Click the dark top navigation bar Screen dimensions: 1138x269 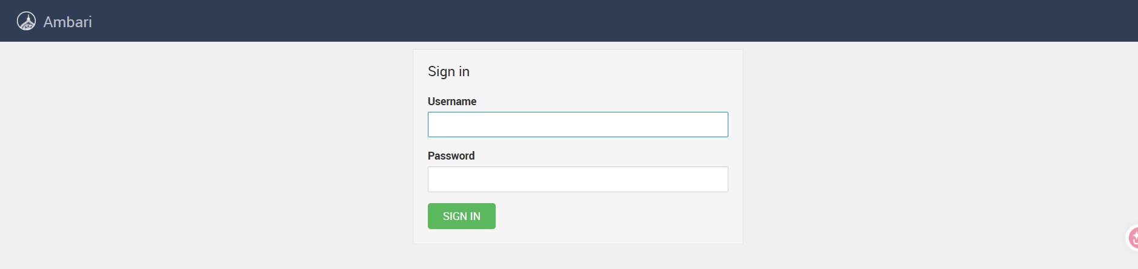pos(606,21)
